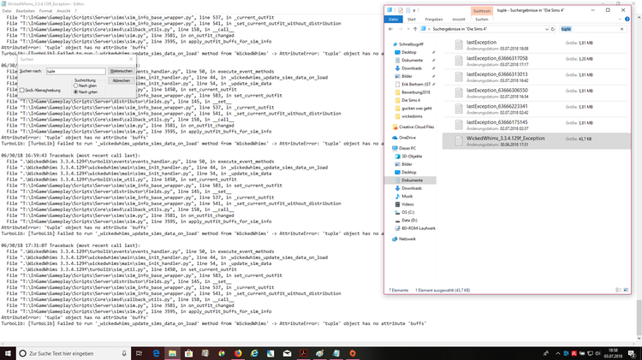Open Task View from the taskbar
The height and width of the screenshot is (360, 642).
[x=140, y=353]
